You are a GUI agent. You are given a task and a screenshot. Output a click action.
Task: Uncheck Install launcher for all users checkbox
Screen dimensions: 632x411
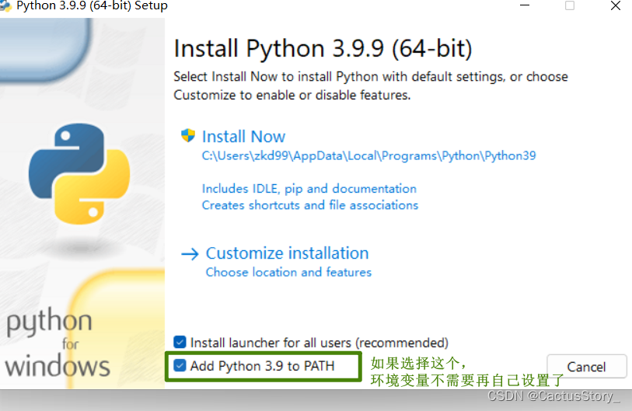180,342
